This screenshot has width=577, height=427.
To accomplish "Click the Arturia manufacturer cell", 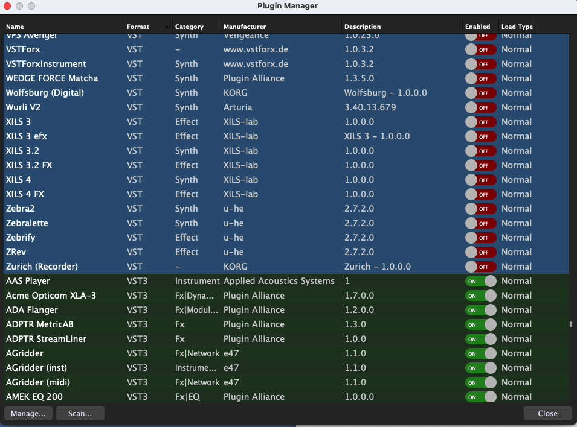I will 237,108.
